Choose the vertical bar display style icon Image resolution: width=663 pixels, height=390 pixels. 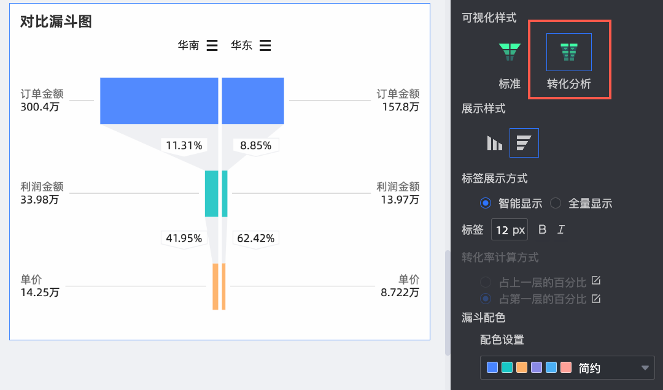[494, 143]
